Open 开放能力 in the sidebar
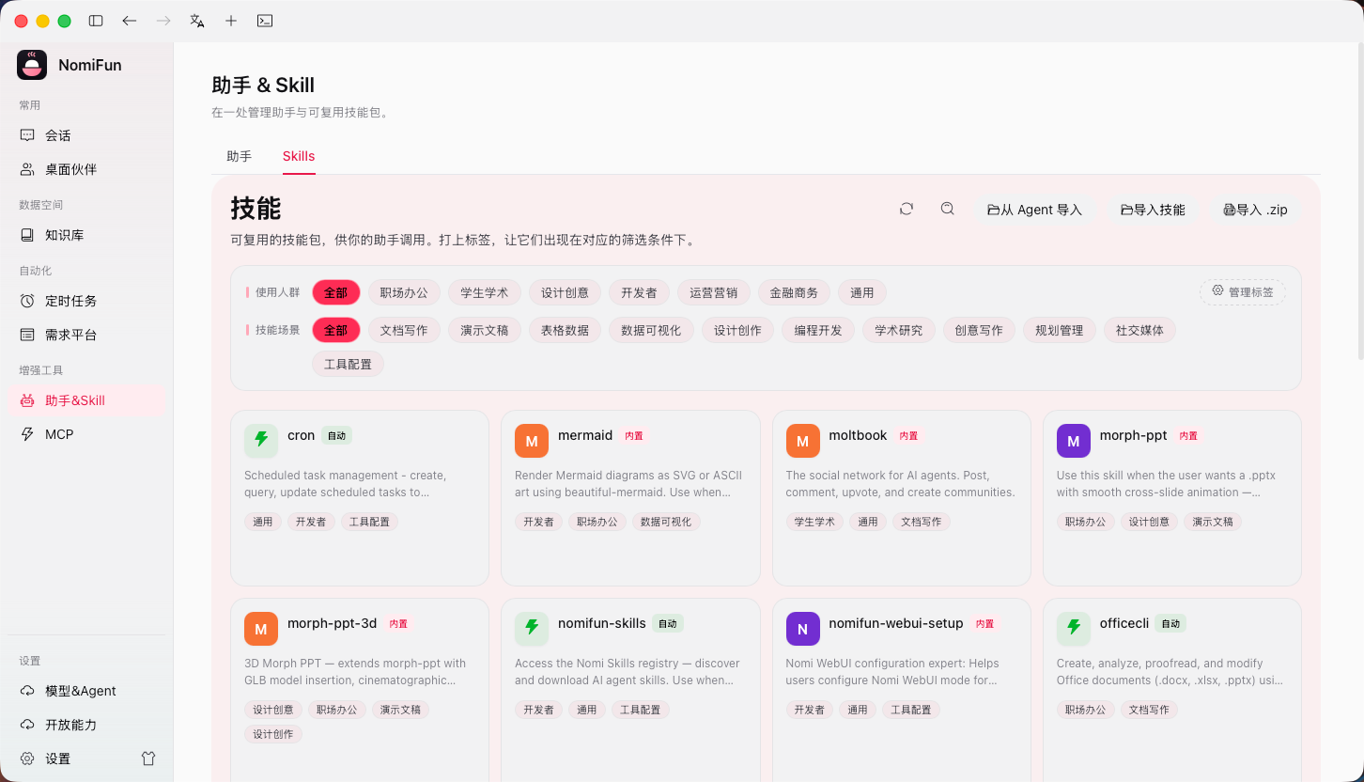This screenshot has height=782, width=1364. click(86, 725)
